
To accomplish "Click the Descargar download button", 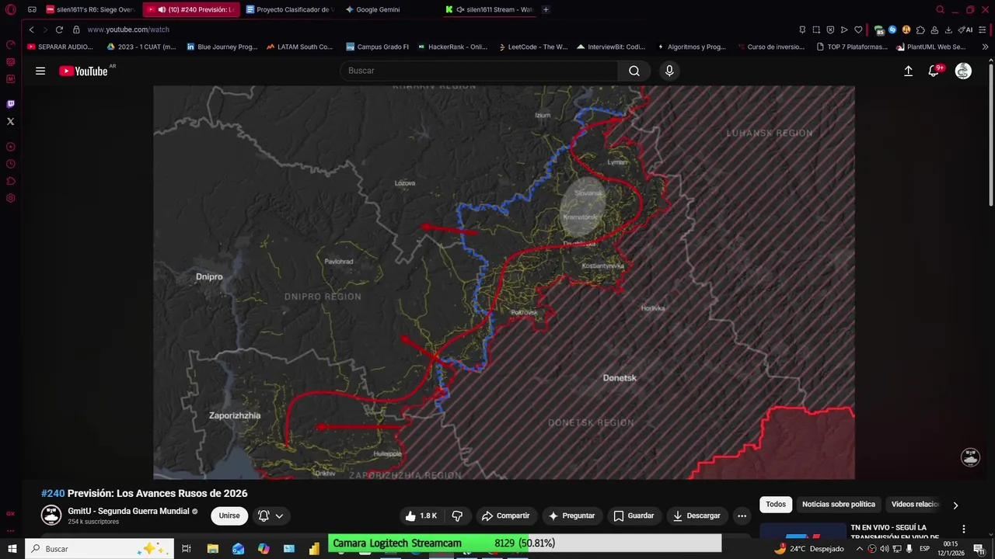I will tap(696, 516).
